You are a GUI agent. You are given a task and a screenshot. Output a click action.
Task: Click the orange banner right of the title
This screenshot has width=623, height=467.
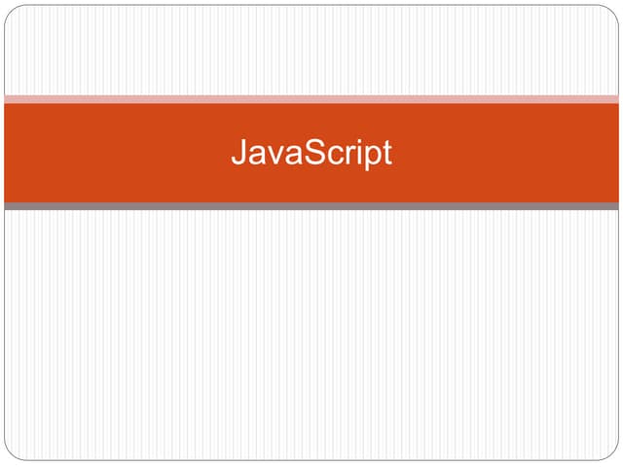(x=506, y=153)
